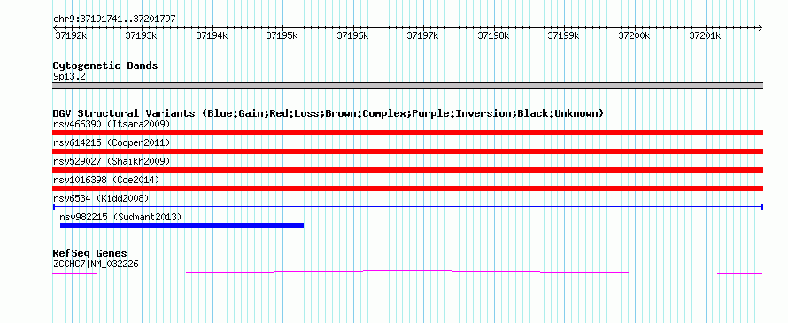Click the 37195k ruler tick label
Screen dimensions: 788x323
click(x=282, y=35)
